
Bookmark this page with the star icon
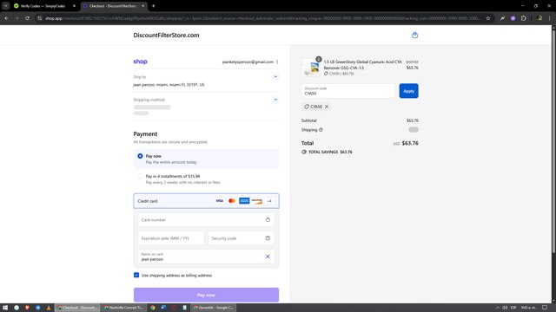tap(488, 18)
